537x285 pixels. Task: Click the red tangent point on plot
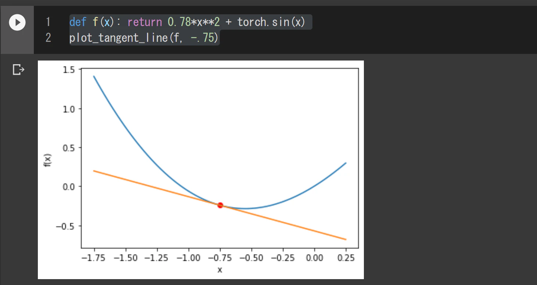(x=220, y=205)
